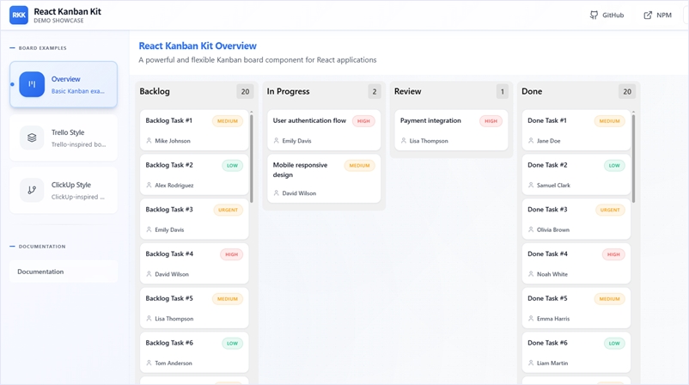Image resolution: width=689 pixels, height=385 pixels.
Task: Click the NPM external link icon
Action: (x=648, y=15)
